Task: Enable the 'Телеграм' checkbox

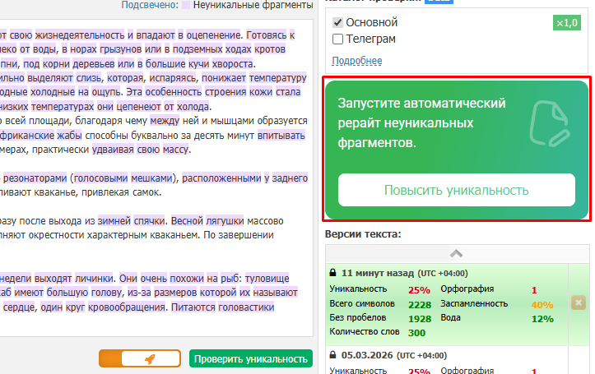Action: (337, 39)
